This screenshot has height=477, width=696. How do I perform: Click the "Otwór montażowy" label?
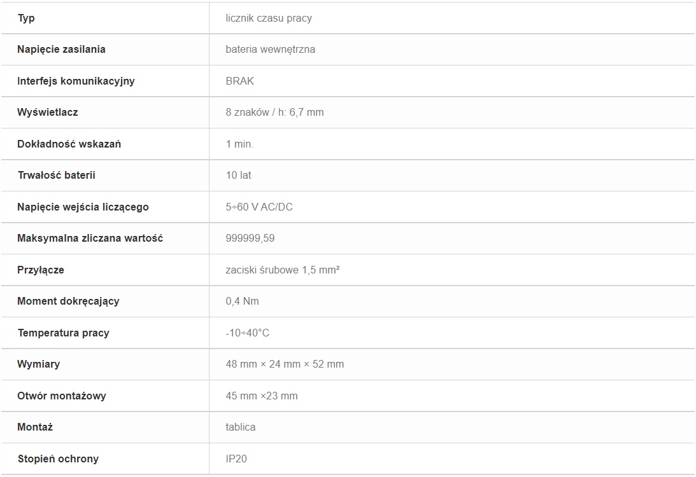[62, 396]
